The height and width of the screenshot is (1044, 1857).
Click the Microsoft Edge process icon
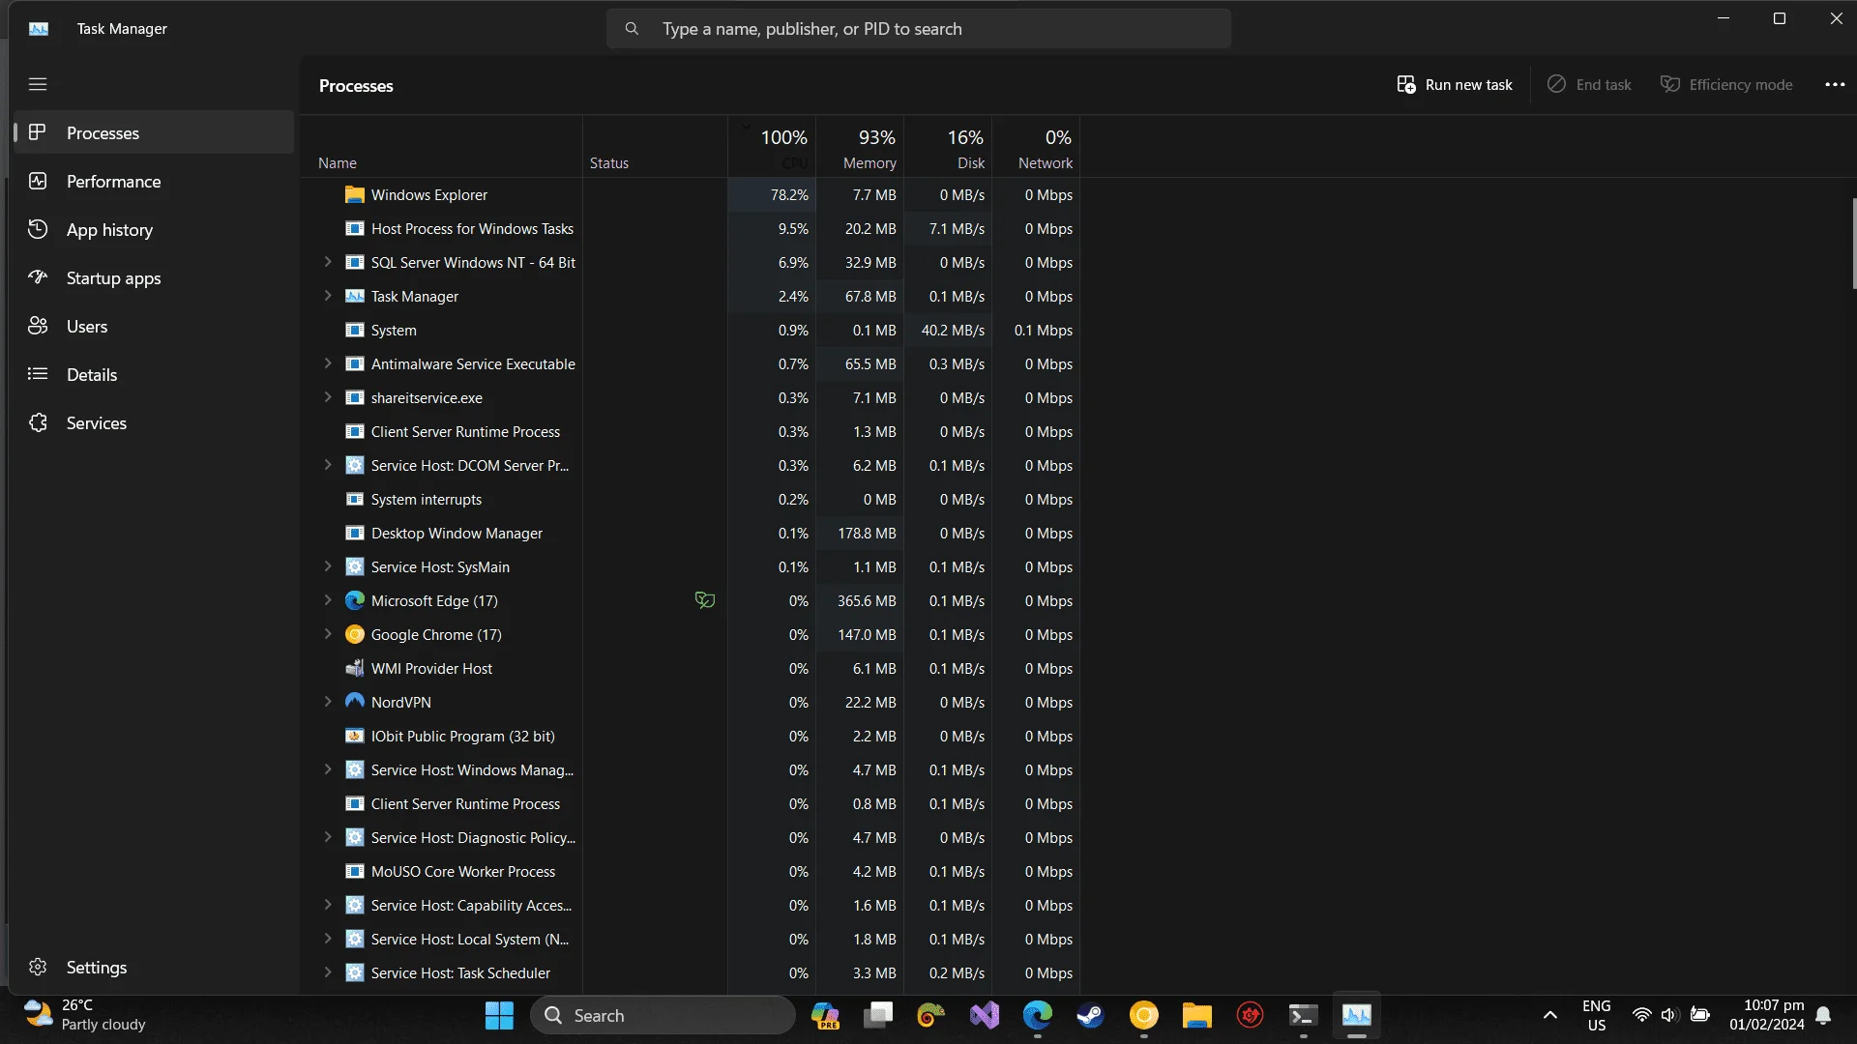(x=355, y=601)
